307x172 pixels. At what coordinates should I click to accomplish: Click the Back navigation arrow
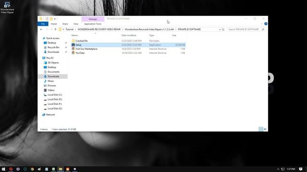(x=41, y=30)
